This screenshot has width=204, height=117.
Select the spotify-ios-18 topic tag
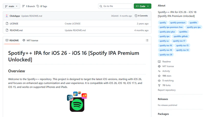coord(166,50)
